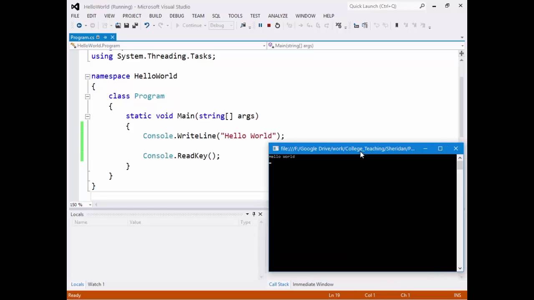The image size is (534, 300).
Task: Collapse the namespace HelloWorld block
Action: (x=88, y=76)
